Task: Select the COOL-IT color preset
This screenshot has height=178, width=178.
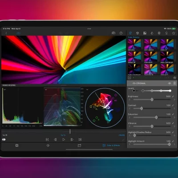Action: coord(167,44)
